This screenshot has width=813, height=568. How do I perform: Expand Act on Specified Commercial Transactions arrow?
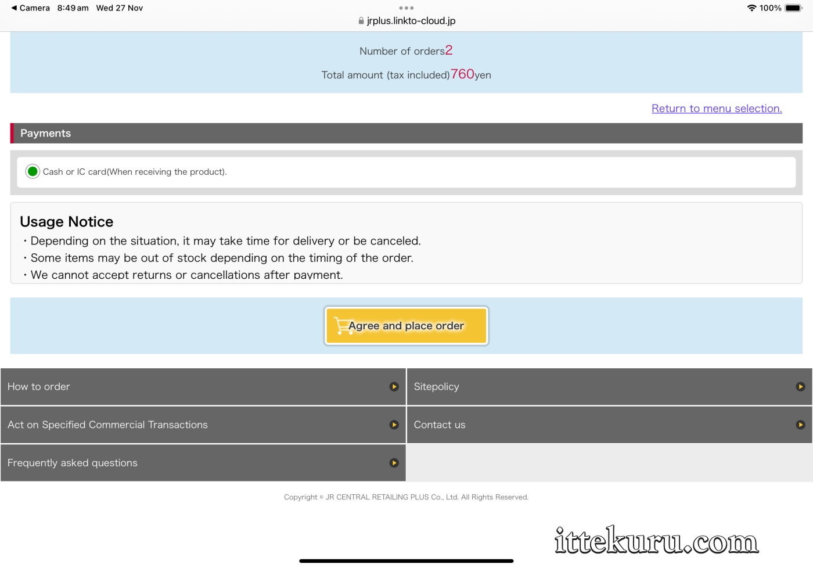(394, 425)
